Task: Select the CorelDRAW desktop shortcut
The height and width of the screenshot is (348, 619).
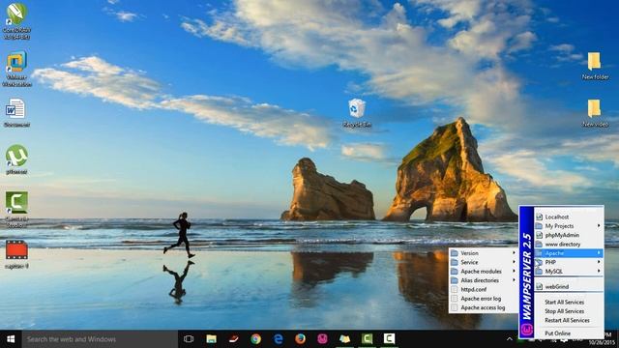Action: (16, 21)
